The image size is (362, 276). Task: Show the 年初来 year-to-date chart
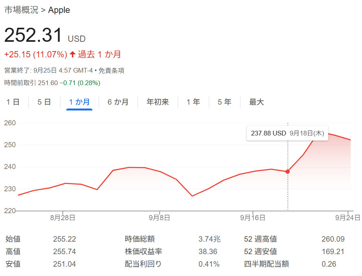pos(157,102)
